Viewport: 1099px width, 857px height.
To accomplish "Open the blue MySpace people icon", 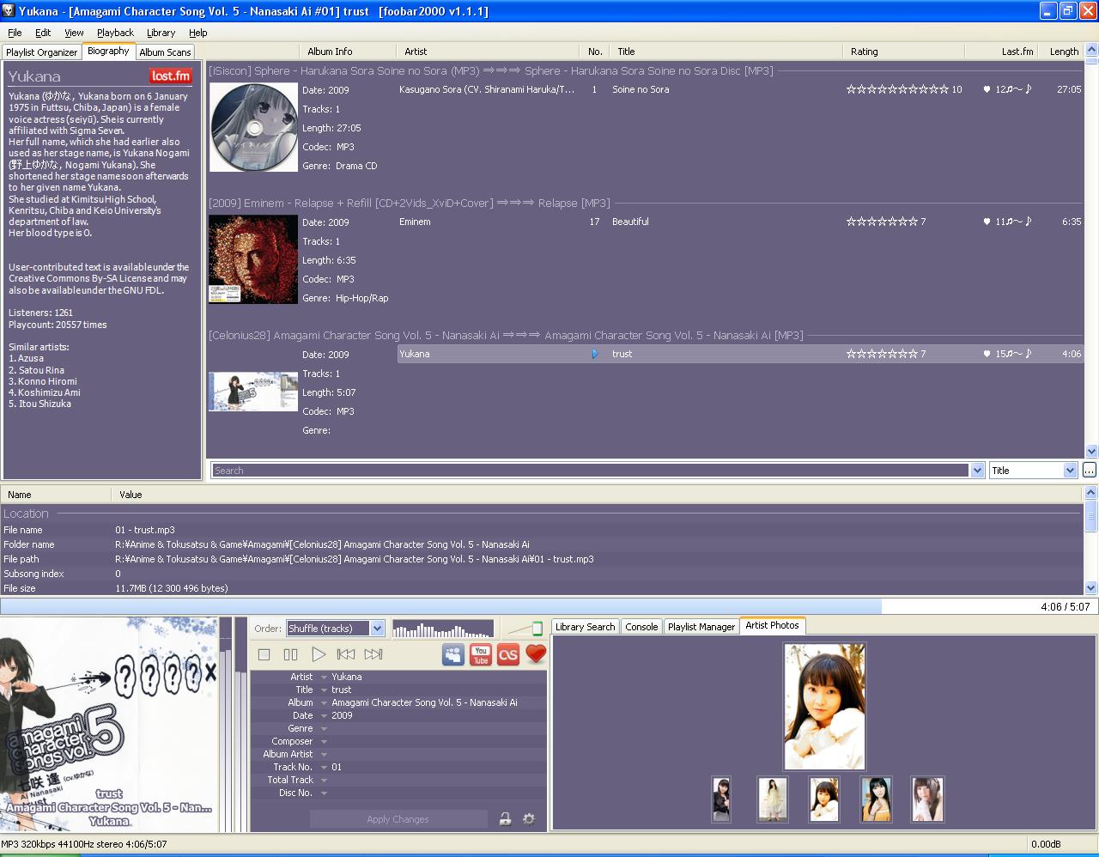I will (453, 654).
